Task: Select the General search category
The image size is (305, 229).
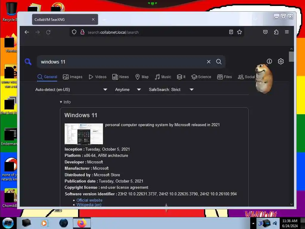Action: click(x=47, y=77)
